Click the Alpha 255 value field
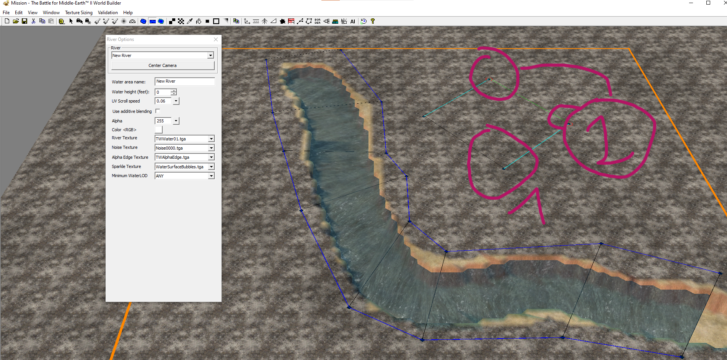 click(164, 121)
